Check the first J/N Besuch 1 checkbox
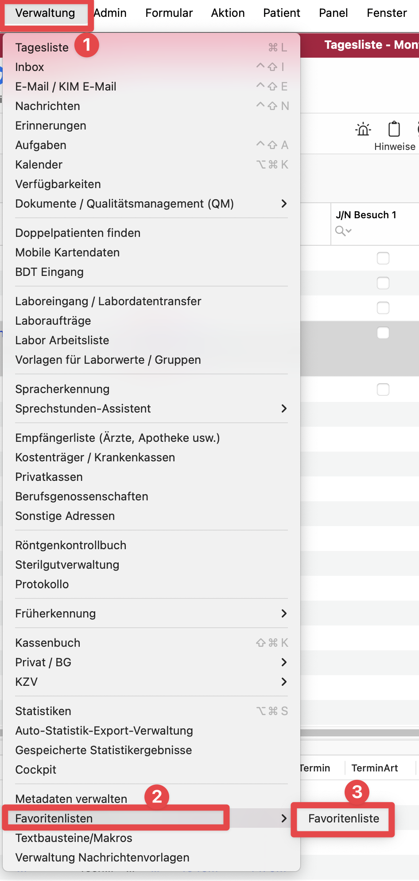The height and width of the screenshot is (881, 419). (383, 258)
